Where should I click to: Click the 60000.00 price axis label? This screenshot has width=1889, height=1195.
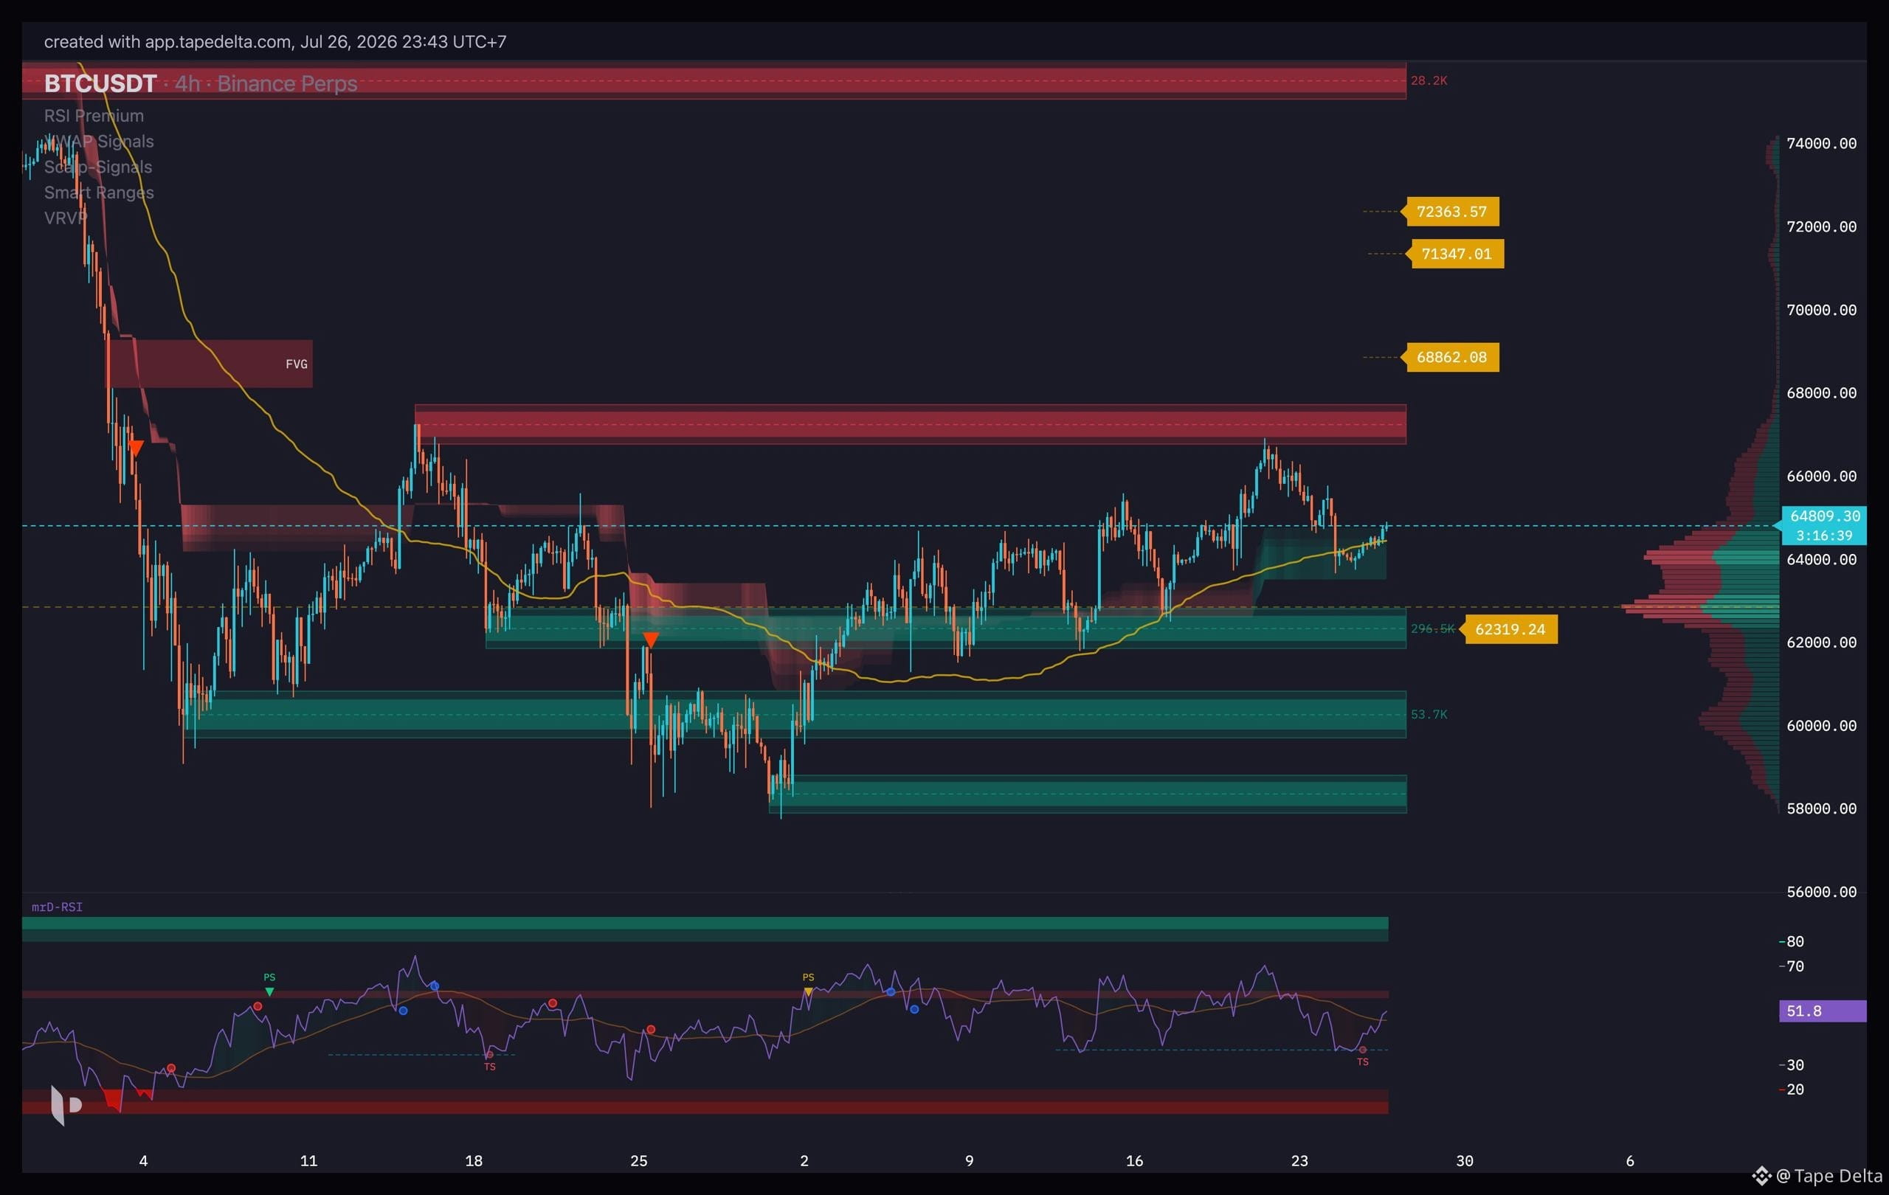pyautogui.click(x=1822, y=725)
